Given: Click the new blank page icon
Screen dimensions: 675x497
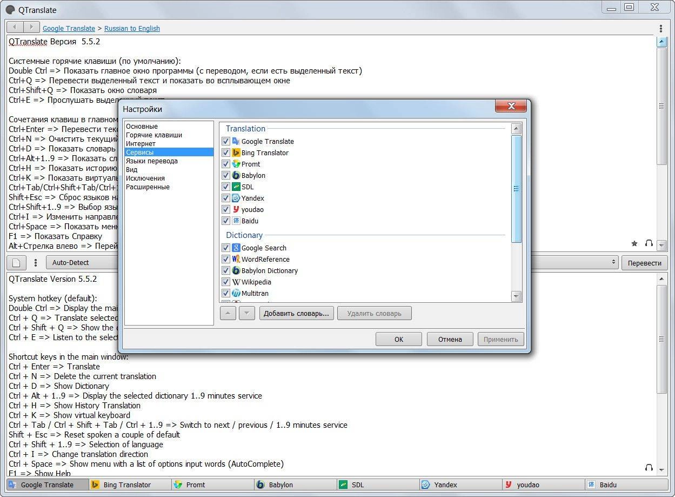Looking at the screenshot, I should (x=16, y=263).
